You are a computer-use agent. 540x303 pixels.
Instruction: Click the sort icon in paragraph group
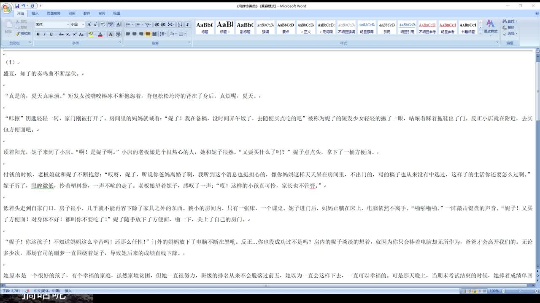click(180, 24)
